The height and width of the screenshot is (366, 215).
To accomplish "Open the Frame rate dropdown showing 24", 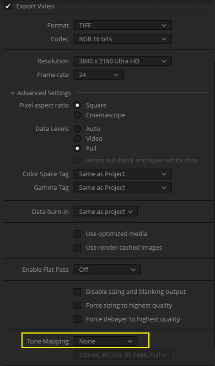I will [x=98, y=75].
